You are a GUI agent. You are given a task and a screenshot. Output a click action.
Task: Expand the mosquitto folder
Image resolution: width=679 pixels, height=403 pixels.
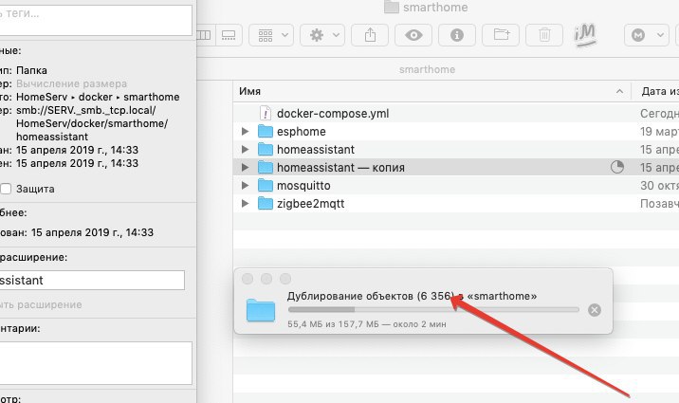coord(245,185)
